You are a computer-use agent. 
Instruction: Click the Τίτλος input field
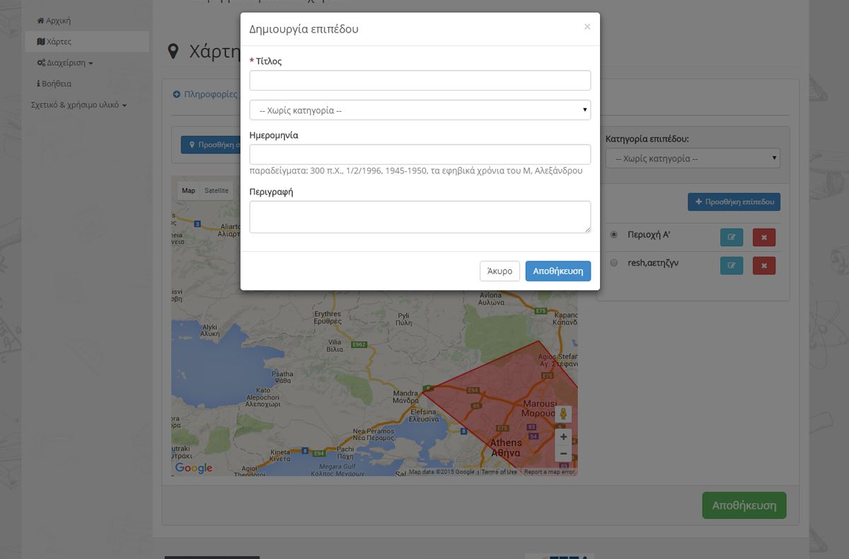(420, 81)
